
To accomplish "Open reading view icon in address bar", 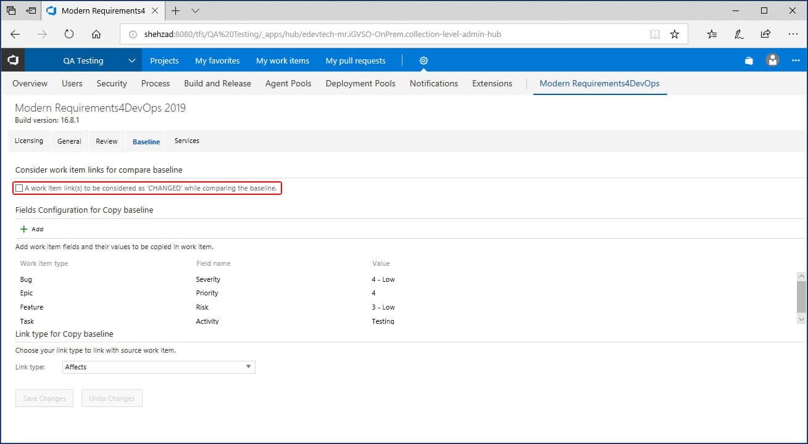I will point(655,35).
